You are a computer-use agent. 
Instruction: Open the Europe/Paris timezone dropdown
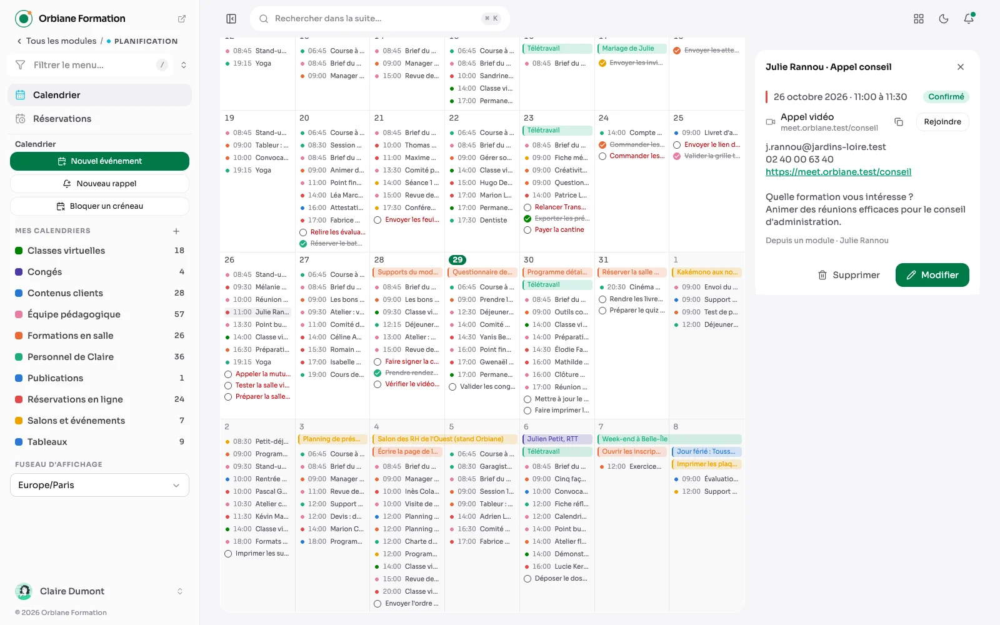[99, 485]
